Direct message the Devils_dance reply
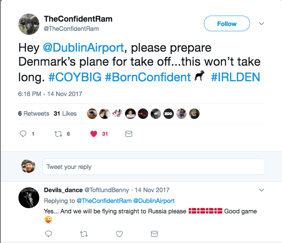 point(154,233)
